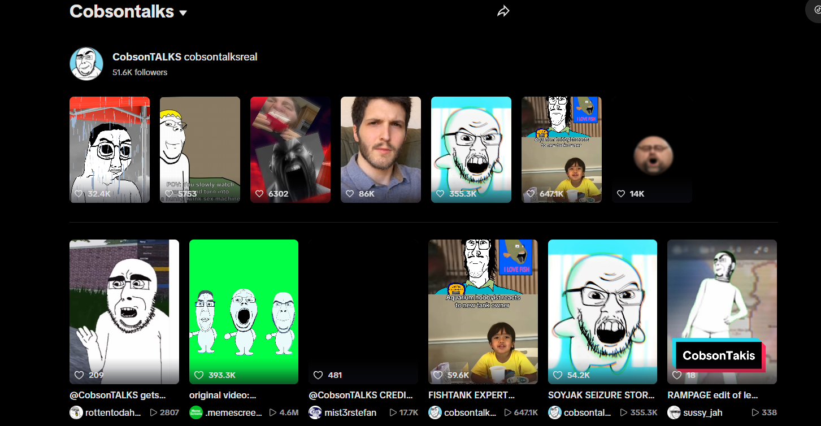The image size is (821, 426).
Task: Click the heart icon beside 6302
Action: coord(259,194)
